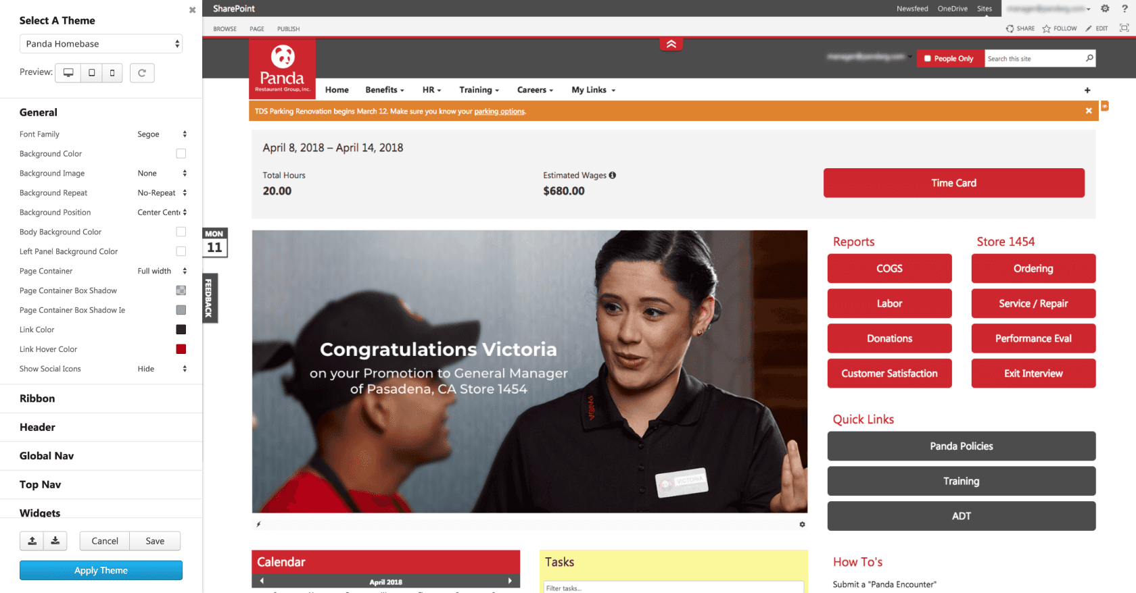Open the COGS report button
The image size is (1136, 593).
[889, 269]
